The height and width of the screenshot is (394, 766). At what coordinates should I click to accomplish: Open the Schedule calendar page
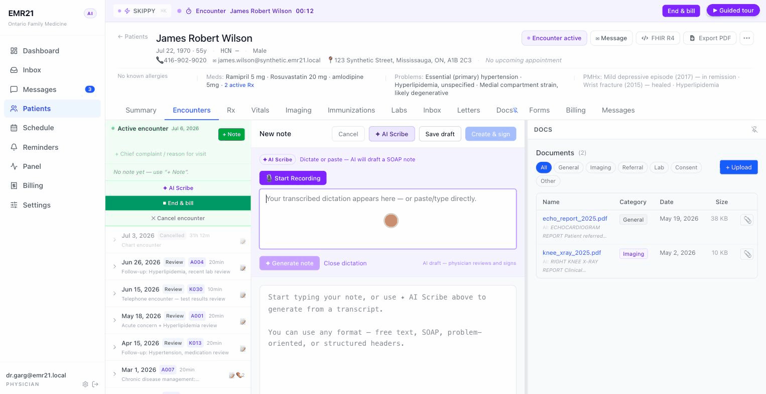point(52,128)
